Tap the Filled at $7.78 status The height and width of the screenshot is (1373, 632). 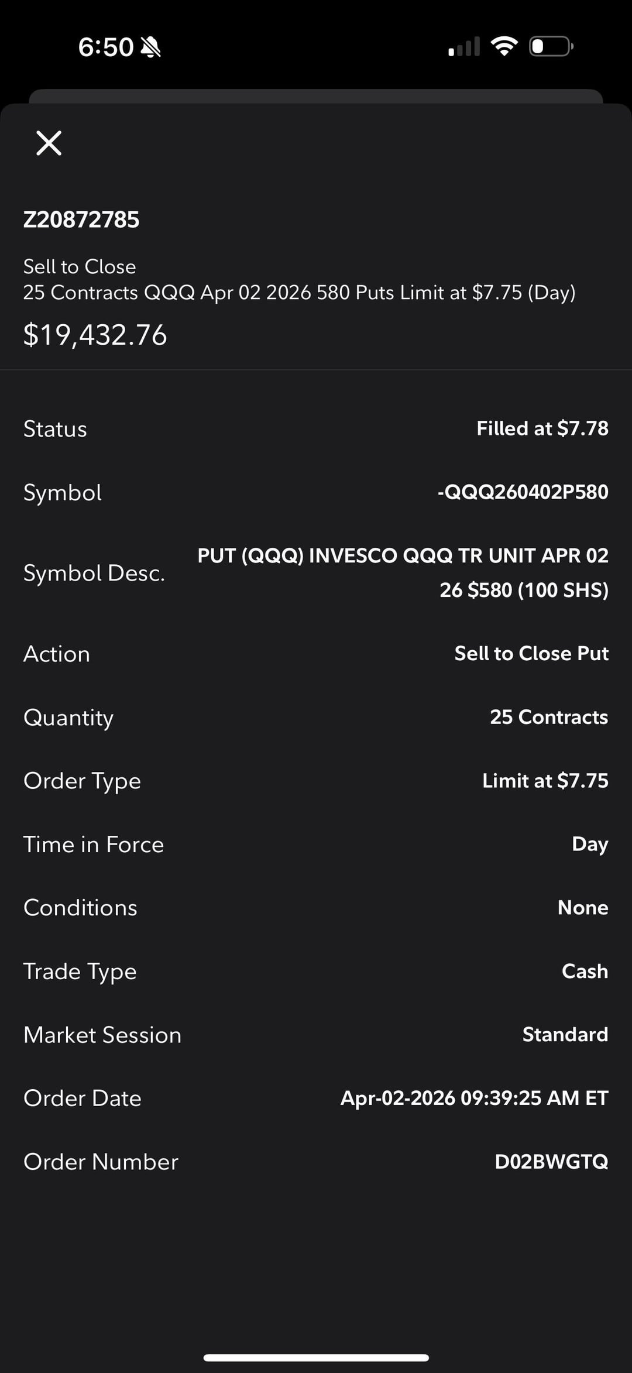(x=542, y=428)
